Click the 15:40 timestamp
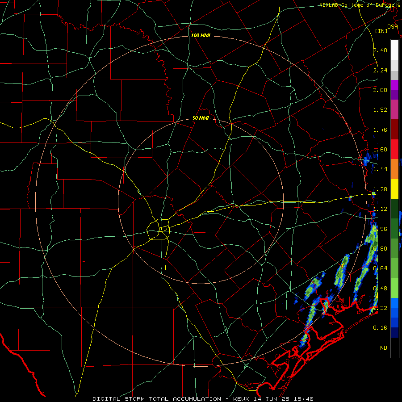The width and height of the screenshot is (402, 402). (303, 399)
